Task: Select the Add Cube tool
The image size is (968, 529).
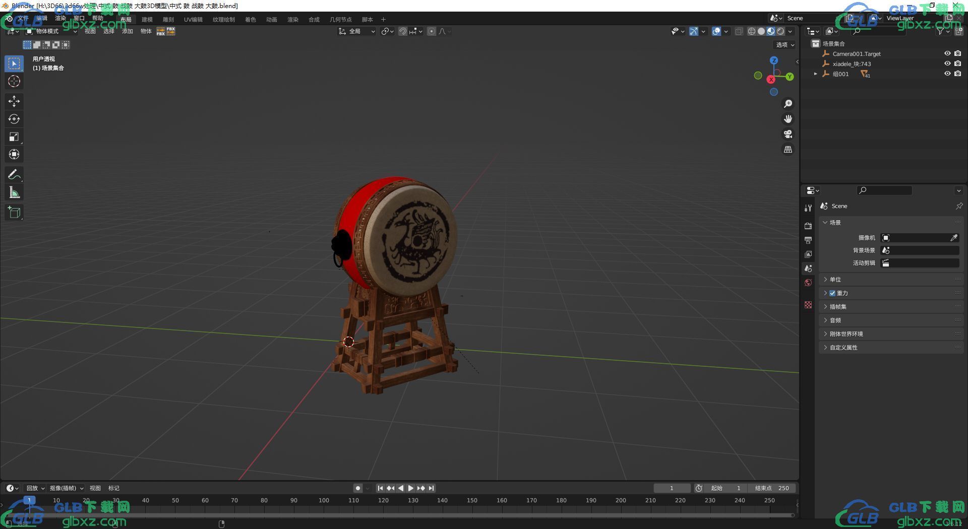Action: 14,213
